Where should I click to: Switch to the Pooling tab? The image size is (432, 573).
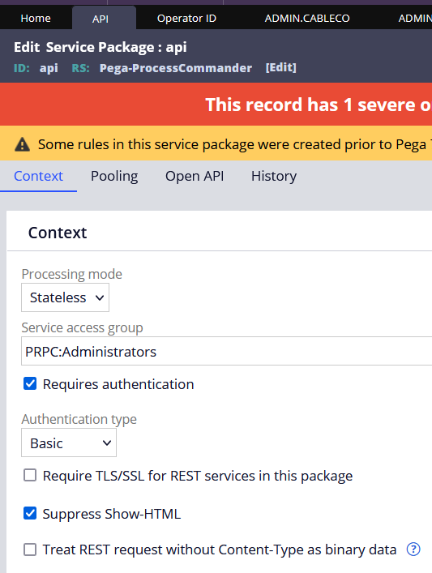point(114,176)
